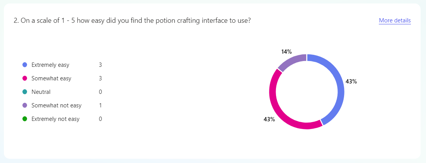Click the 'Extremely easy' legend label
The height and width of the screenshot is (163, 426).
point(50,65)
